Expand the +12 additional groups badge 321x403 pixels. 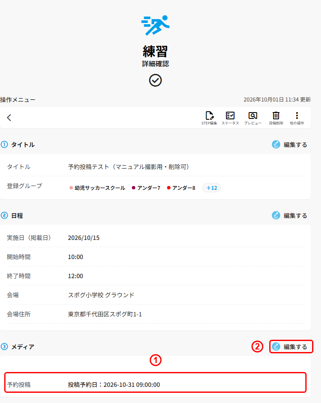[212, 188]
